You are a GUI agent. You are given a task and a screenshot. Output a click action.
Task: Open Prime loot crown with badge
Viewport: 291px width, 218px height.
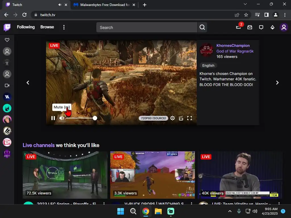tap(238, 27)
